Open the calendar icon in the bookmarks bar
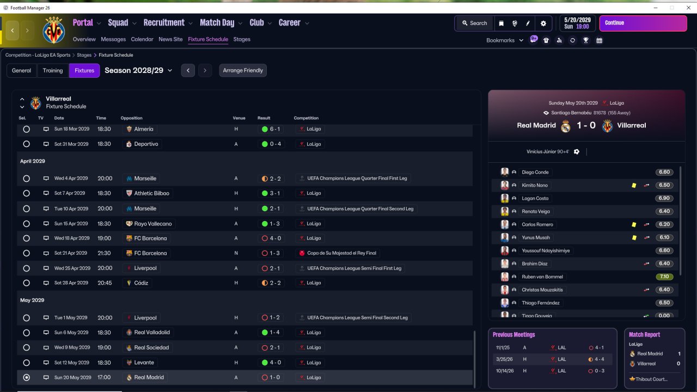This screenshot has height=392, width=697. click(599, 40)
